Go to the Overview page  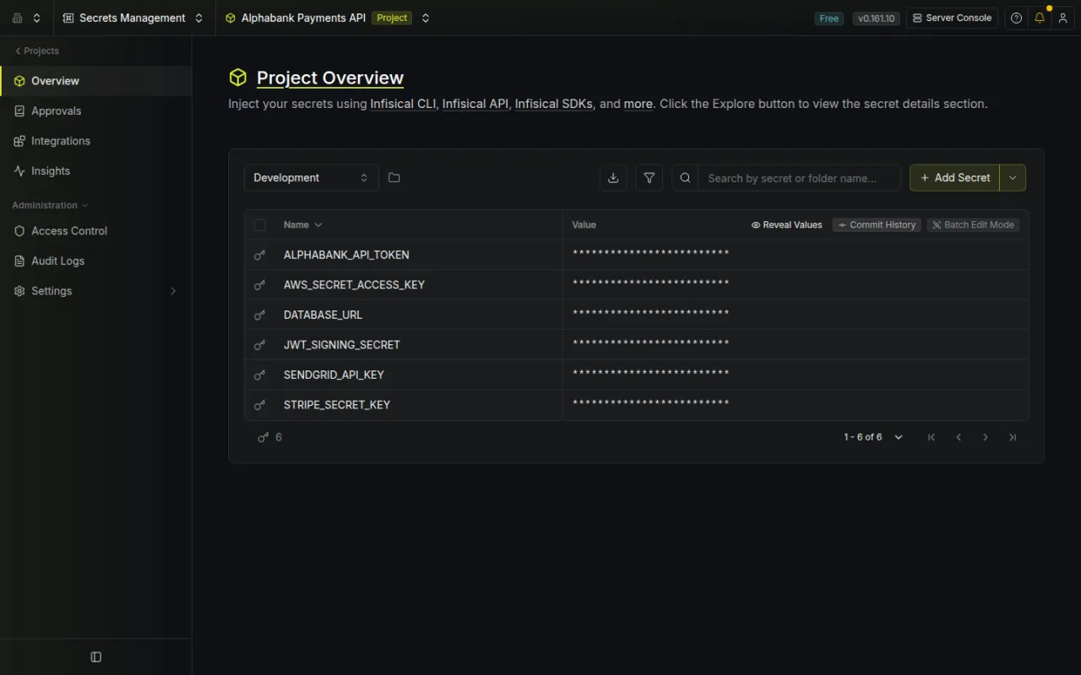95,81
